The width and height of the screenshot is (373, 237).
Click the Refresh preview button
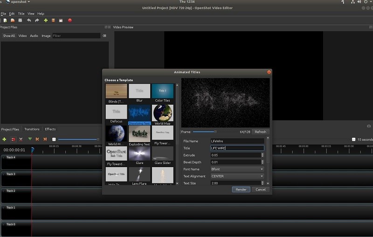click(x=261, y=132)
